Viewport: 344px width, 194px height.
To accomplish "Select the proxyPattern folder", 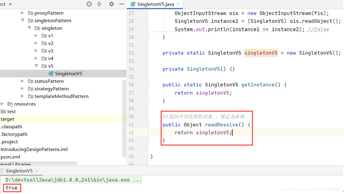I will (49, 13).
